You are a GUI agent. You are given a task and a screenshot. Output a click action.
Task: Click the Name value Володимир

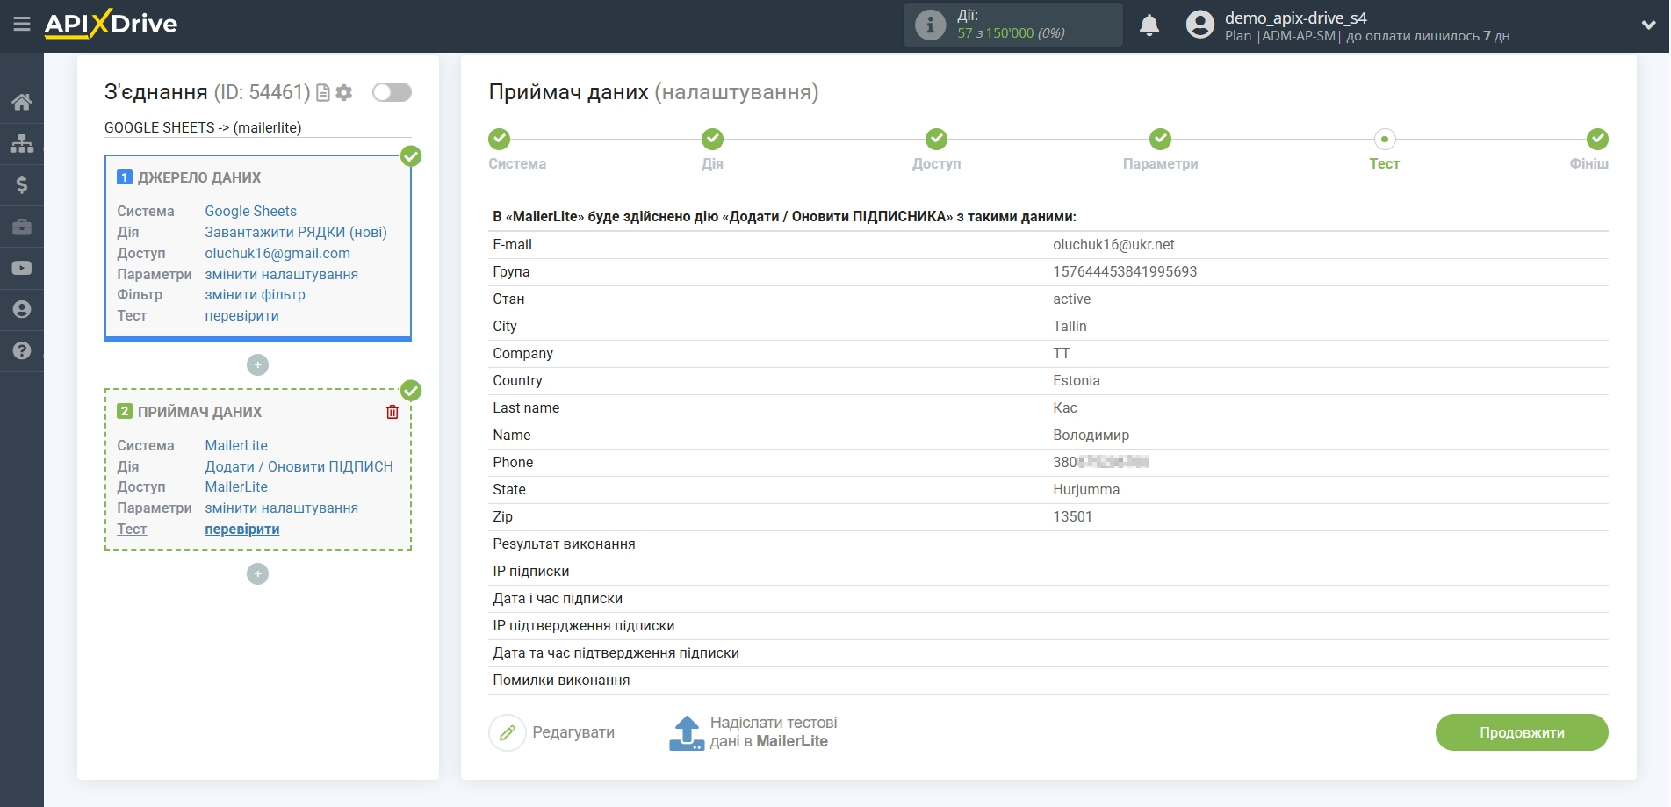(x=1091, y=435)
